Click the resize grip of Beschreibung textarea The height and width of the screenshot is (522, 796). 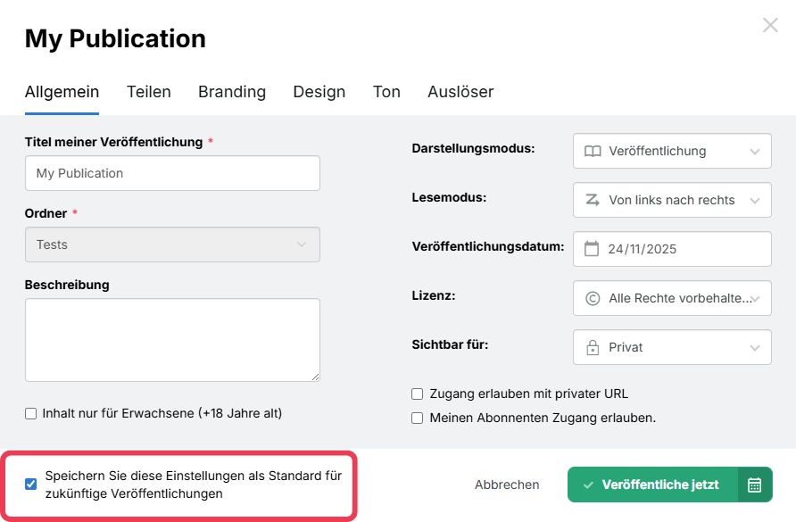coord(315,377)
